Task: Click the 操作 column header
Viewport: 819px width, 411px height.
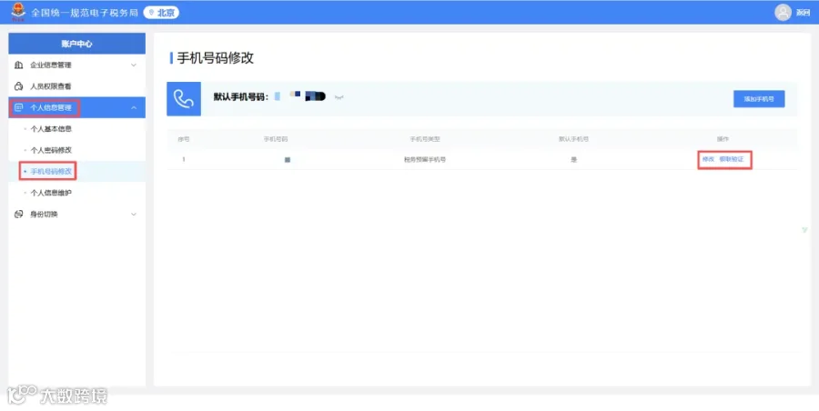Action: click(x=723, y=139)
